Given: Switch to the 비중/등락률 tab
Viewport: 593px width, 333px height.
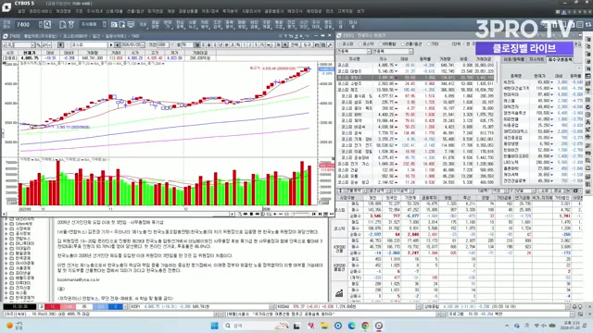Looking at the screenshot, I should click(x=514, y=59).
